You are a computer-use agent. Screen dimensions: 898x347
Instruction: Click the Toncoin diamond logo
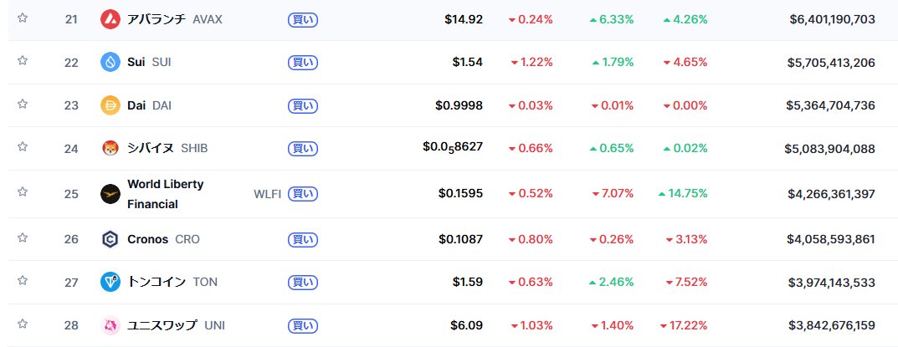[110, 282]
